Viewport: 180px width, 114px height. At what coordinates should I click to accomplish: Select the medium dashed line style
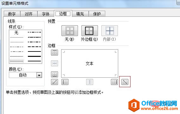pos(34,47)
